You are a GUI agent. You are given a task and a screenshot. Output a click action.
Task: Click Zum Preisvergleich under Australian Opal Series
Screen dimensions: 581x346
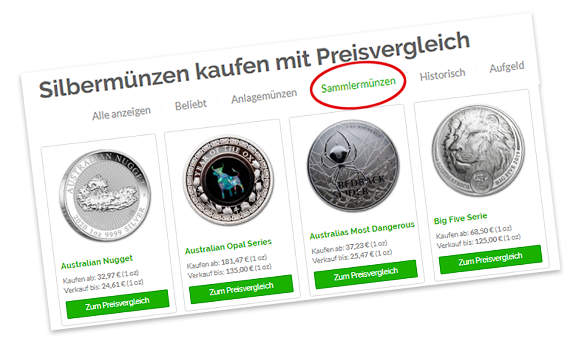point(241,289)
